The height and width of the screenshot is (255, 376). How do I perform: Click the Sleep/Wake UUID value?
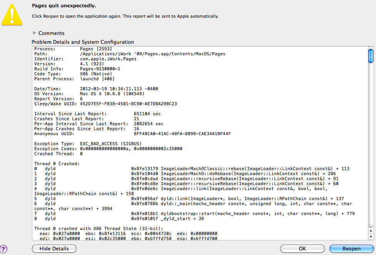click(128, 104)
